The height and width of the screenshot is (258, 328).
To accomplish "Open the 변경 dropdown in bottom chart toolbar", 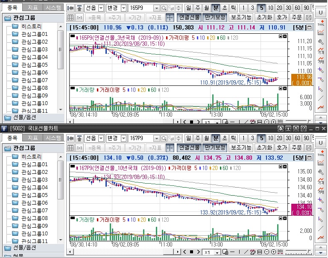I will tap(123, 138).
